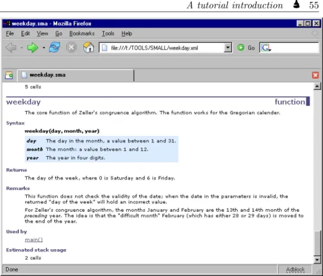Click the 'Syntax' section heading

click(15, 123)
